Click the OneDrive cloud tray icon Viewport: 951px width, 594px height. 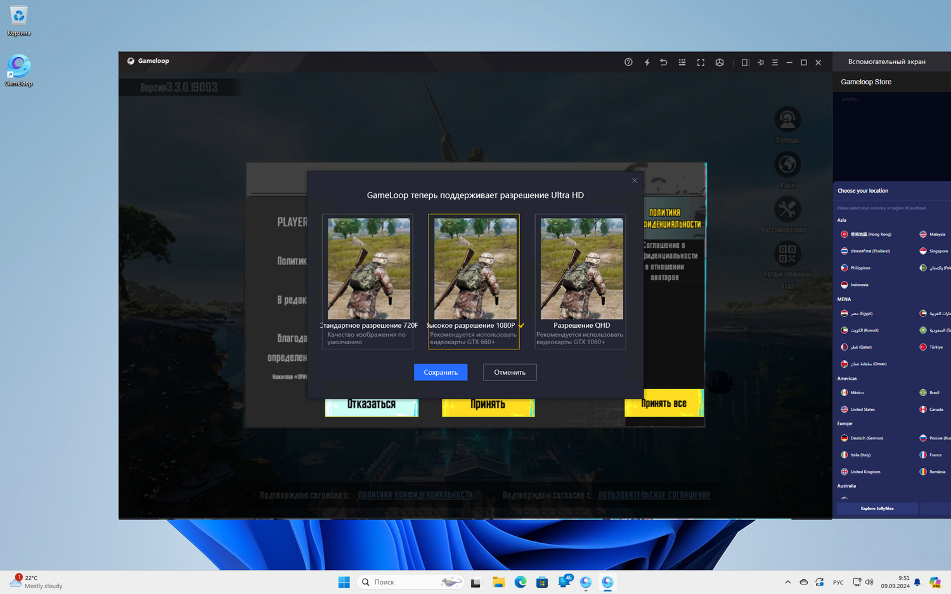(803, 582)
